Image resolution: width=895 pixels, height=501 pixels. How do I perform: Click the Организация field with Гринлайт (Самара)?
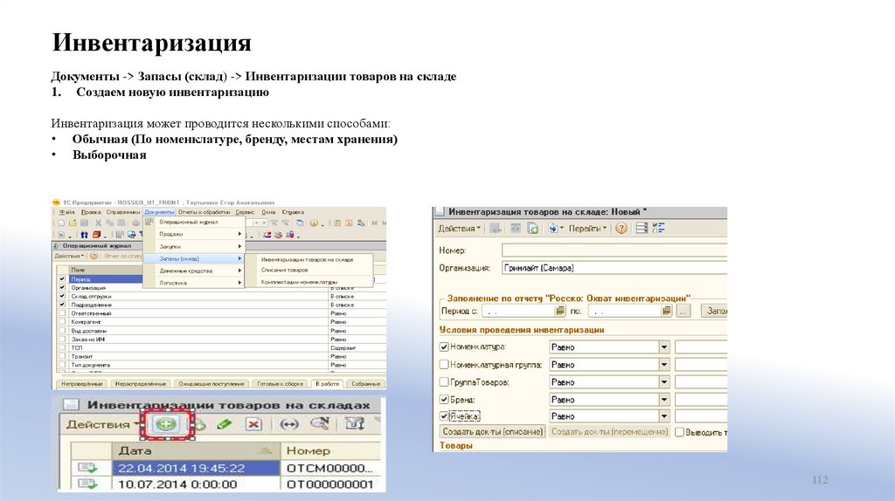click(614, 267)
